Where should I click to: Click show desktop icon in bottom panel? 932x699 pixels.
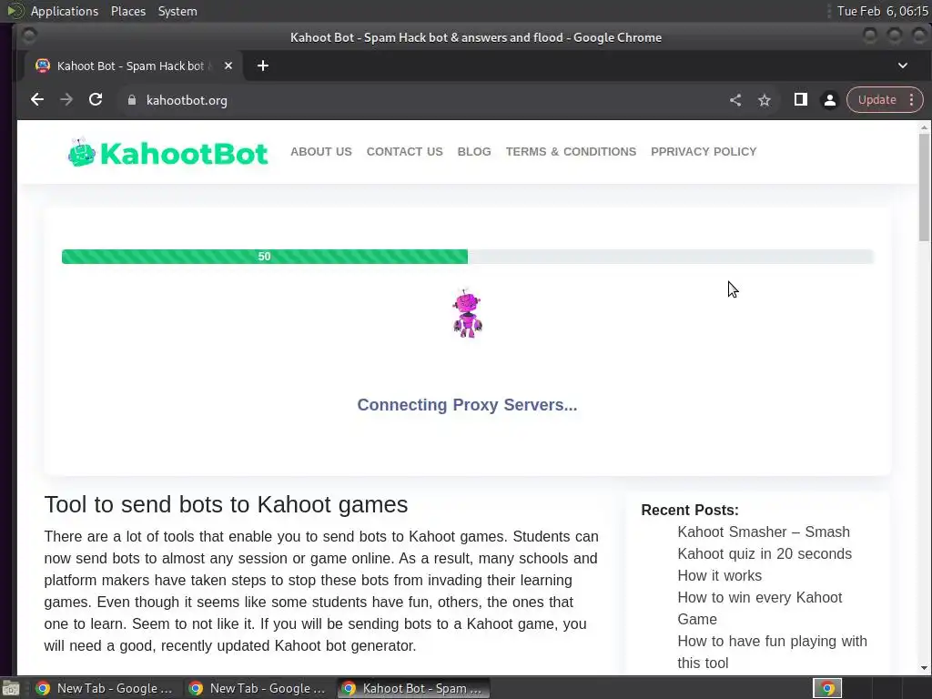(11, 688)
